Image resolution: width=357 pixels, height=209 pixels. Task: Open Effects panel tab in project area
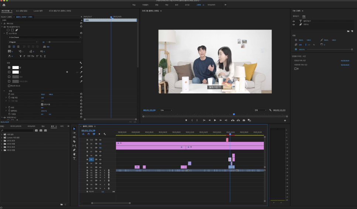click(x=52, y=126)
